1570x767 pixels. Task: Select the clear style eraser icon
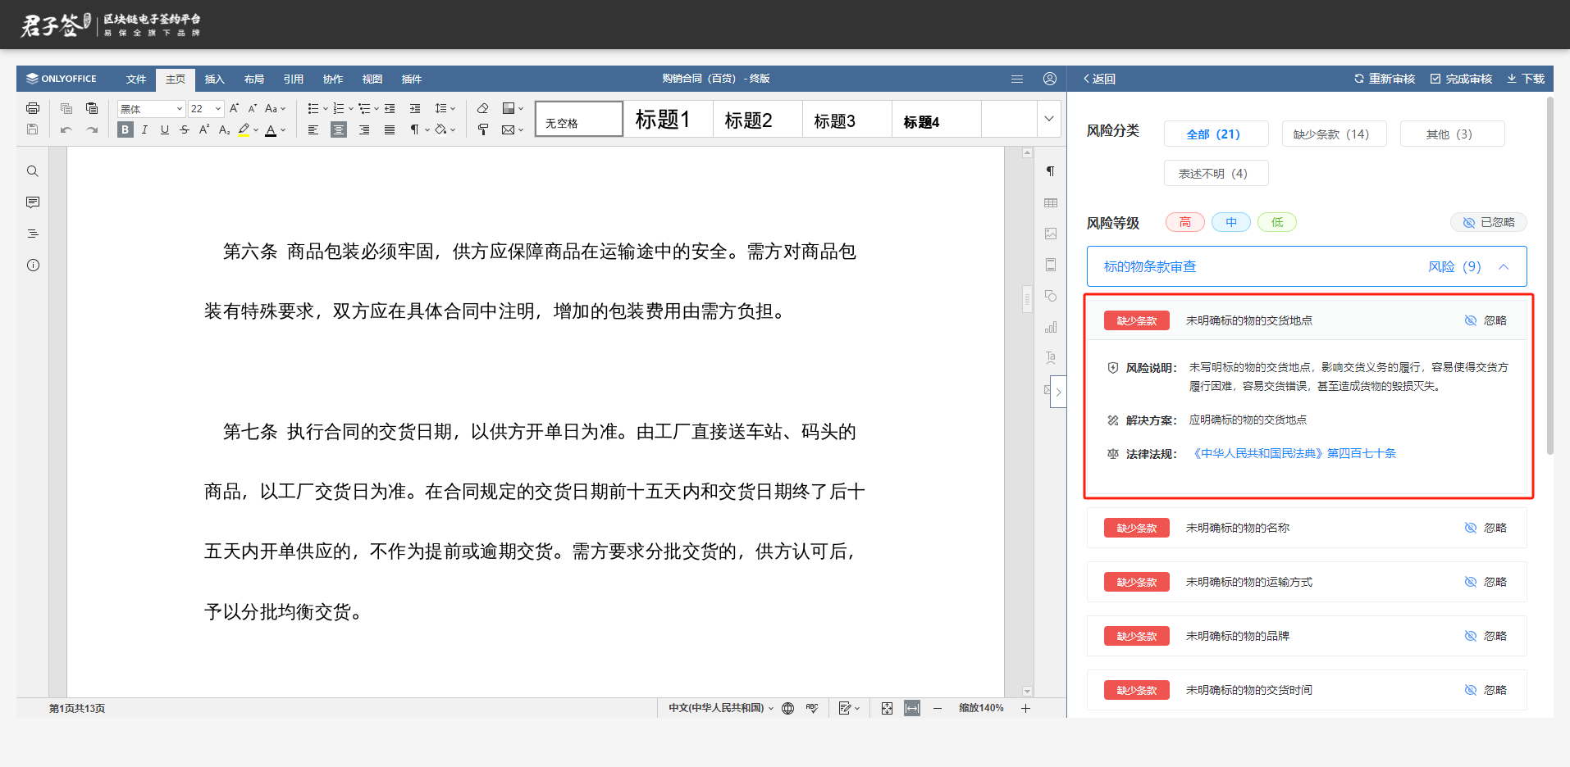pos(483,108)
